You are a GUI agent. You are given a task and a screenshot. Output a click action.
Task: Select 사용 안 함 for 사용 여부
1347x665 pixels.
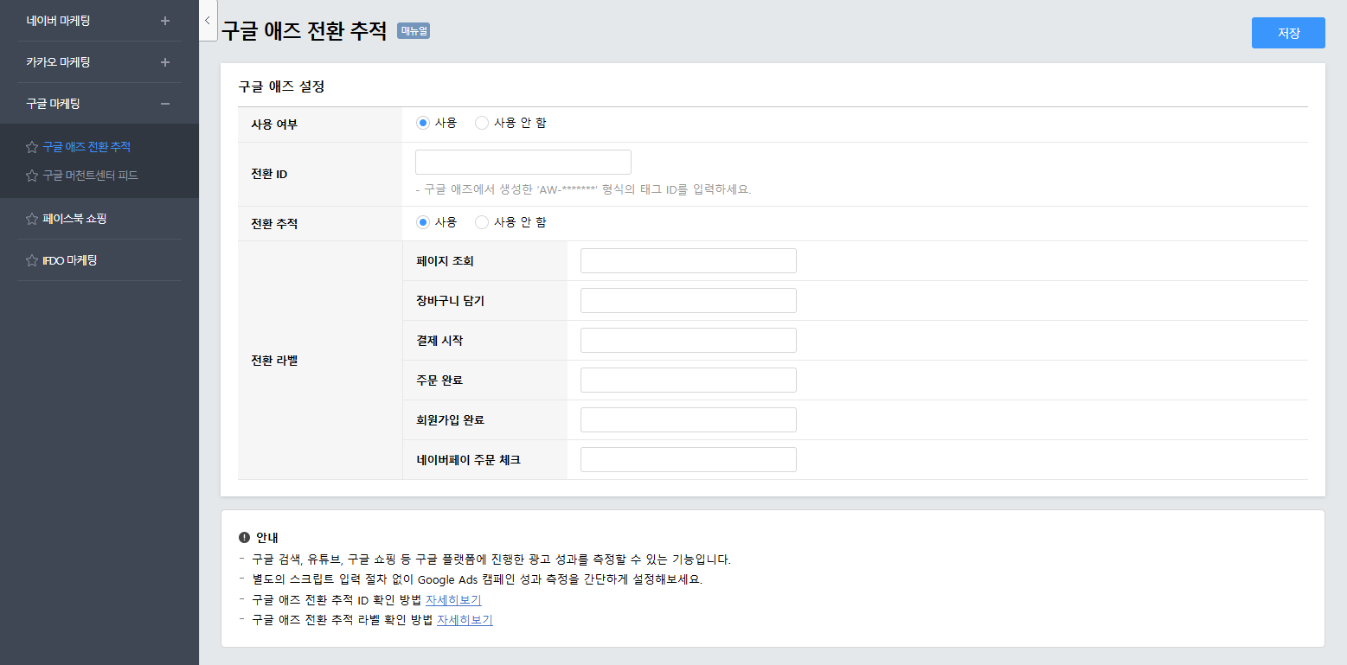coord(482,123)
